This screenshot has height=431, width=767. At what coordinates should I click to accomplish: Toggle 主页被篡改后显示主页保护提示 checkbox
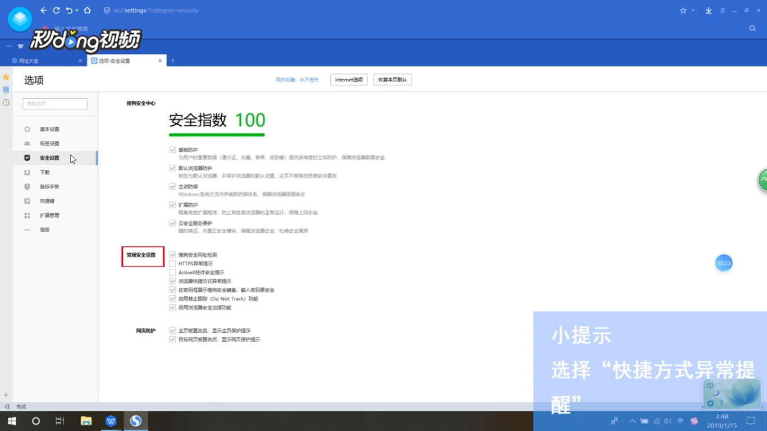coord(172,331)
